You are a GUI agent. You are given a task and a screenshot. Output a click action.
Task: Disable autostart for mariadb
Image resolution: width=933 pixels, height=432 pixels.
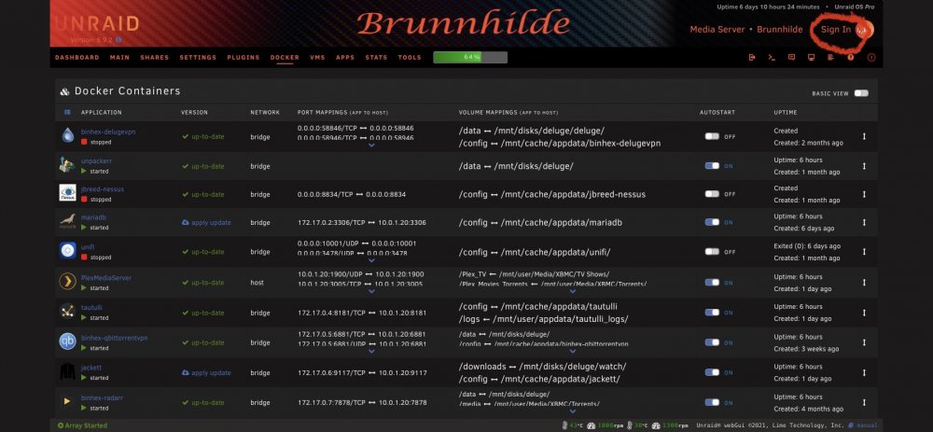pyautogui.click(x=712, y=222)
